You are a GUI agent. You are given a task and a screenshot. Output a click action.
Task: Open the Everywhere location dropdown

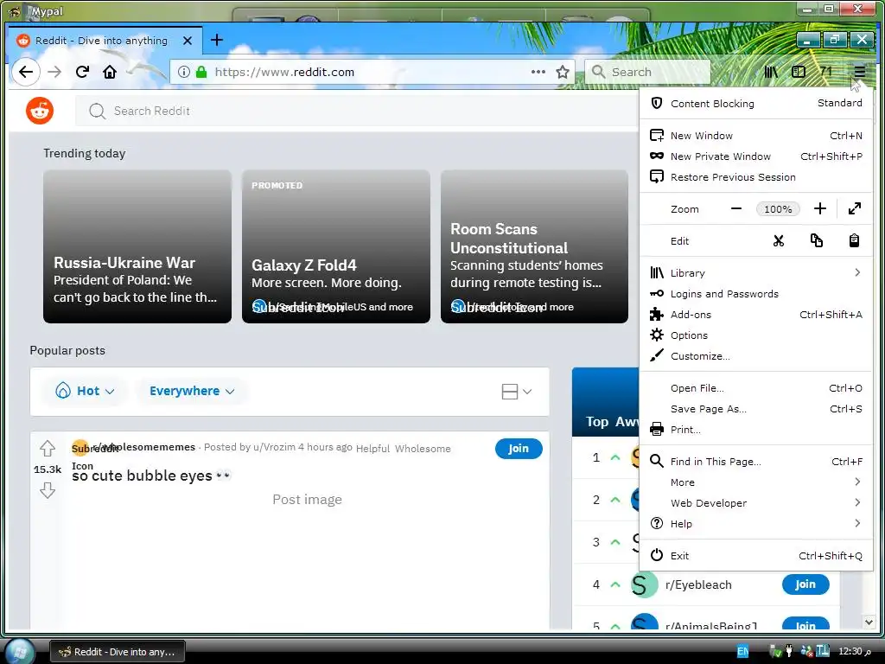192,391
